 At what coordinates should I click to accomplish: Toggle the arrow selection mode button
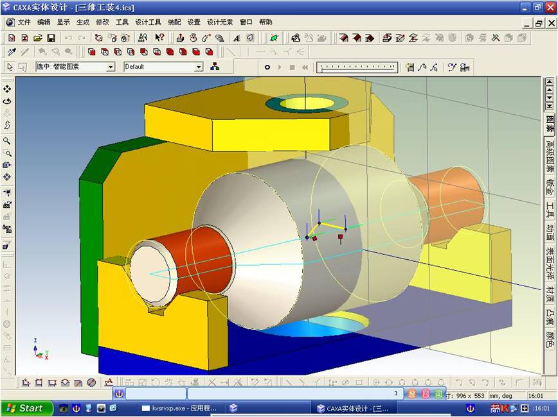10,67
